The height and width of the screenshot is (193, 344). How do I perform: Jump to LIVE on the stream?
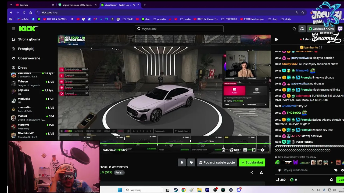(x=123, y=150)
